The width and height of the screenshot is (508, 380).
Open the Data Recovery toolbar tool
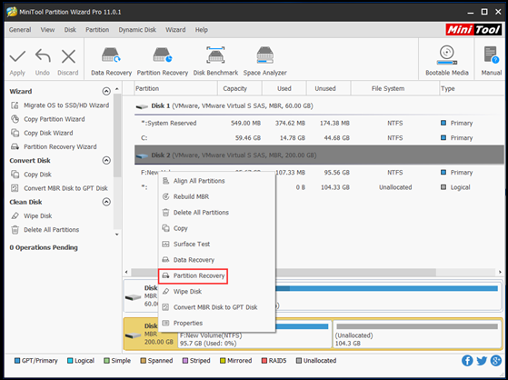tap(111, 61)
